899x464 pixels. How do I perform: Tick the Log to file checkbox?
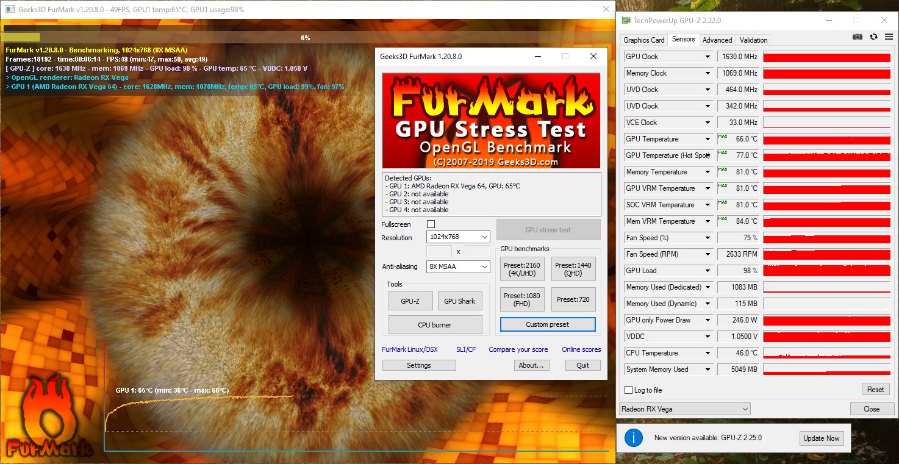point(629,390)
